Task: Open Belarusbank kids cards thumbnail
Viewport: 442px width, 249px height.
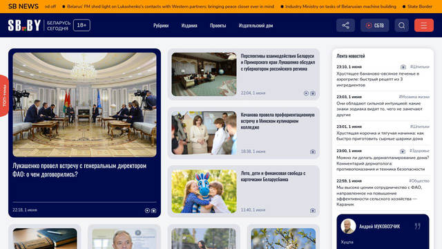Action: (204, 192)
